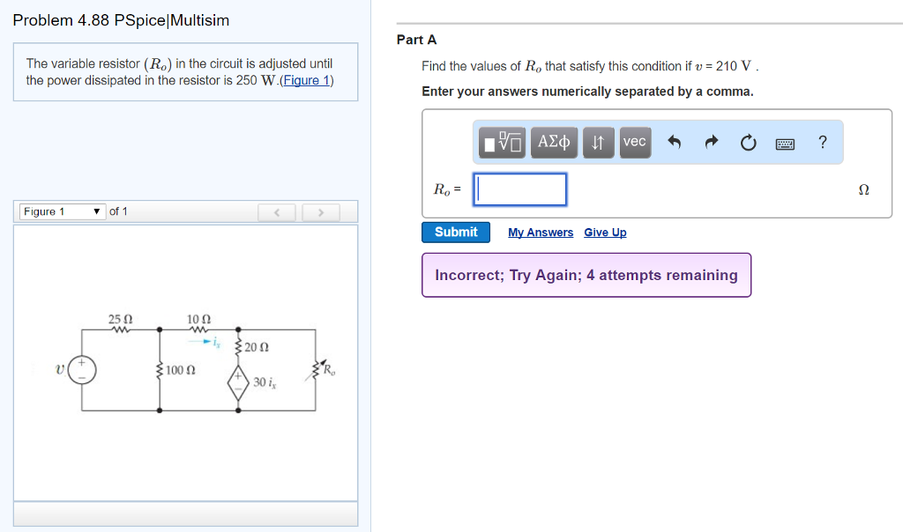Open the Greek symbols ΑΣφ palette
Image resolution: width=903 pixels, height=532 pixels.
click(x=554, y=142)
